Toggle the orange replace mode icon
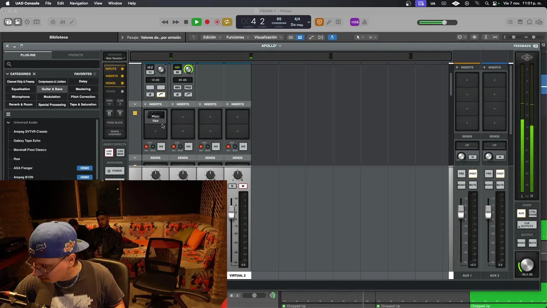Image resolution: width=547 pixels, height=308 pixels. (x=319, y=22)
